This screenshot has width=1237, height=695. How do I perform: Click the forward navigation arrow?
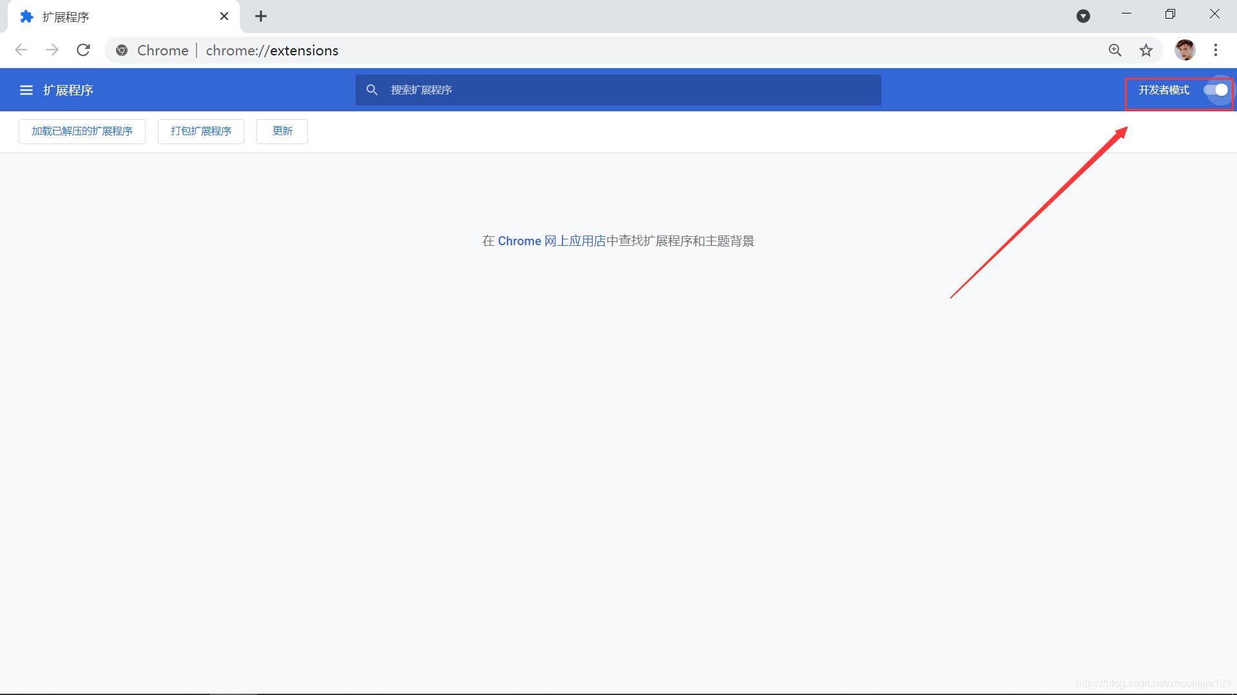click(x=52, y=50)
